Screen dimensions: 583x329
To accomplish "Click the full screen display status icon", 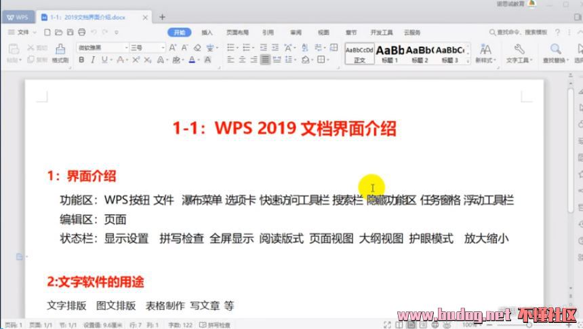I will click(388, 325).
